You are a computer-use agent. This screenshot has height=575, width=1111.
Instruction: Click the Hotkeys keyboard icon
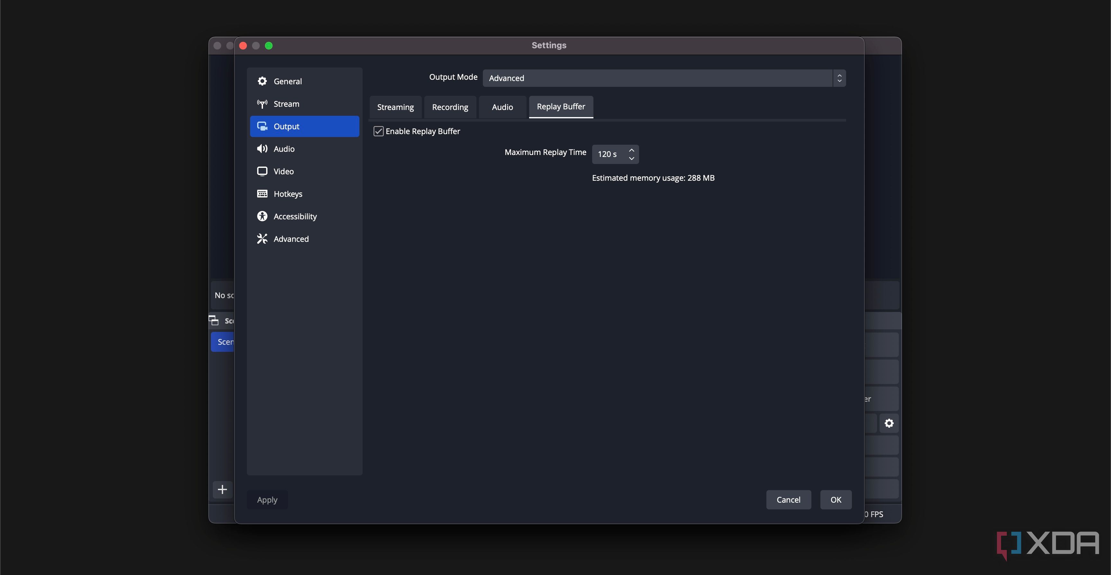pos(262,194)
